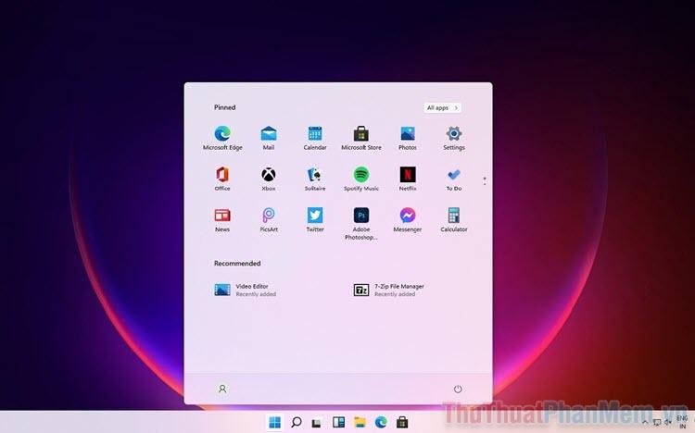Open the Twitter app
Viewport: 695px width, 433px height.
coord(315,220)
